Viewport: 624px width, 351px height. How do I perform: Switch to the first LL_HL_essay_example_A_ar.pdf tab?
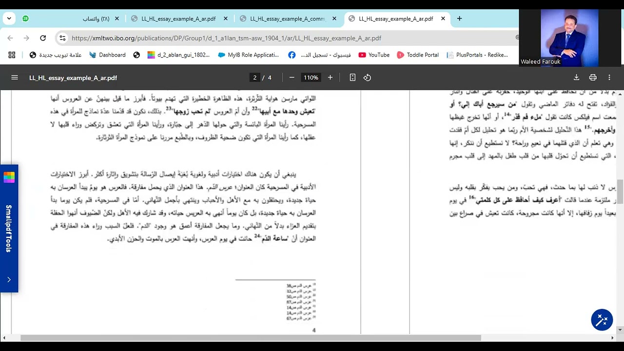(x=178, y=19)
